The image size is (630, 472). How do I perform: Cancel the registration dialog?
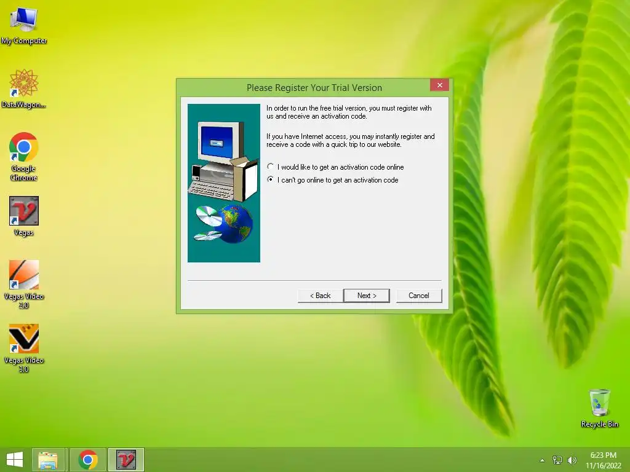419,296
